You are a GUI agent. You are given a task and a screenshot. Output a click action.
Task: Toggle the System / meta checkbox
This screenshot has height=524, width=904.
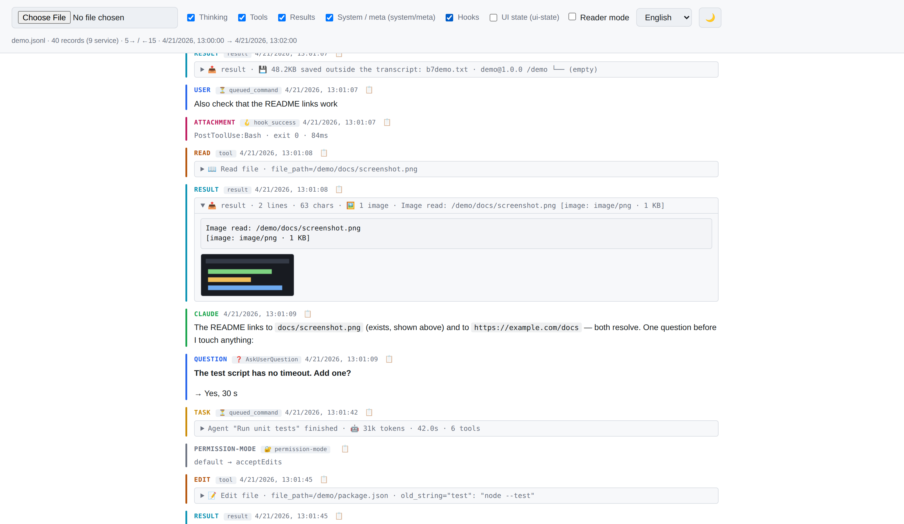coord(329,18)
